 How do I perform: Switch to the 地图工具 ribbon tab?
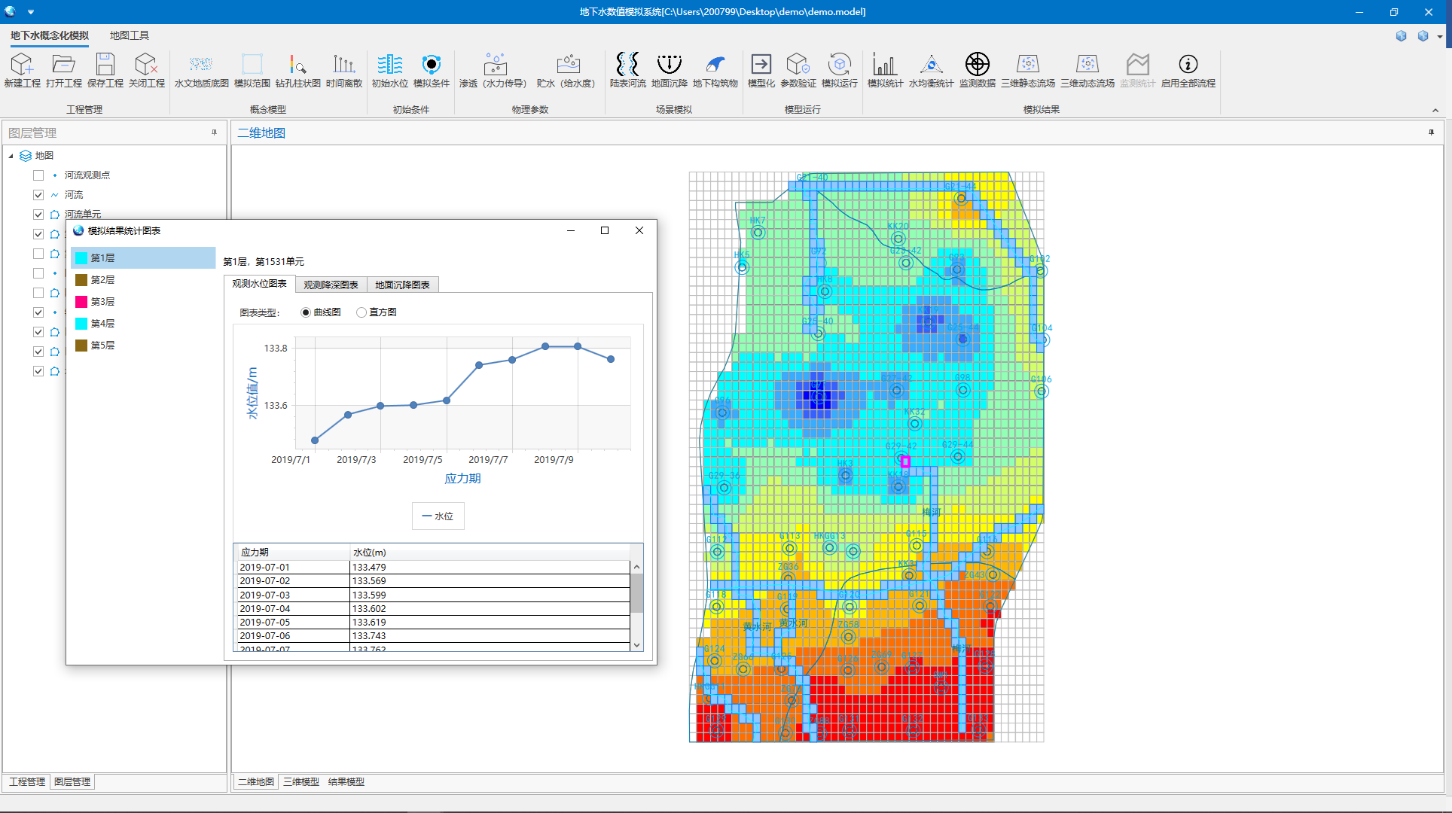[130, 35]
